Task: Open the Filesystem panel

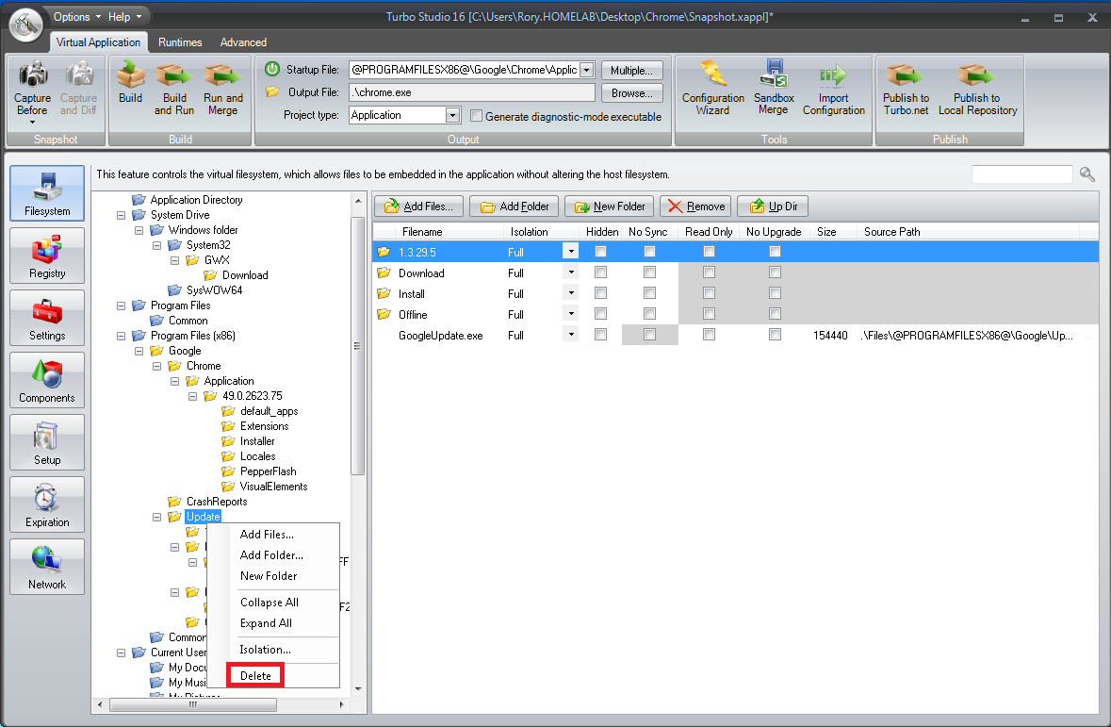Action: point(46,193)
